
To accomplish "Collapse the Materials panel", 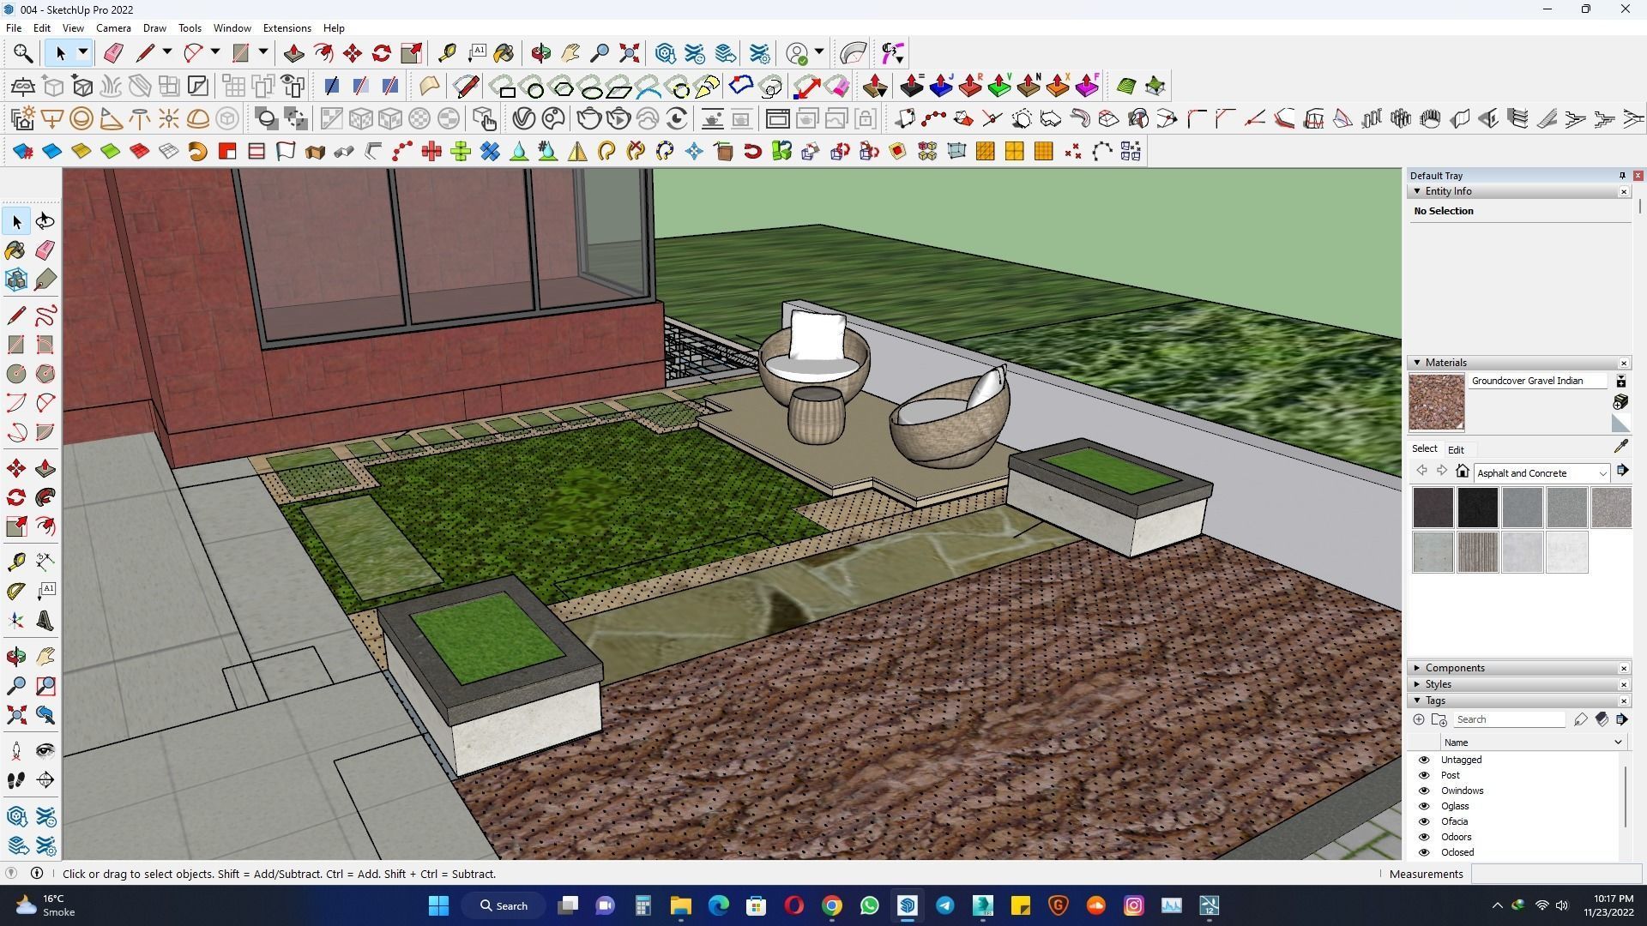I will (1417, 362).
